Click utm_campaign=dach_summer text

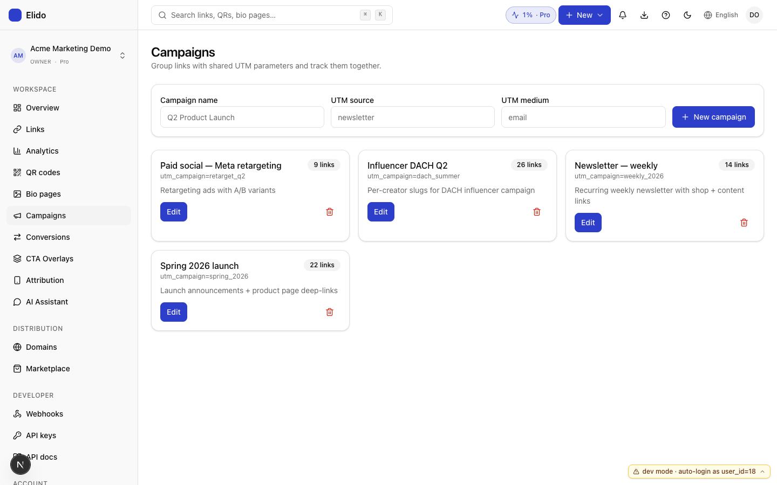coord(414,176)
